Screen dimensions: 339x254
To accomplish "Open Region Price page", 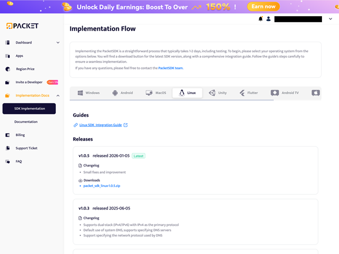I will 25,69.
